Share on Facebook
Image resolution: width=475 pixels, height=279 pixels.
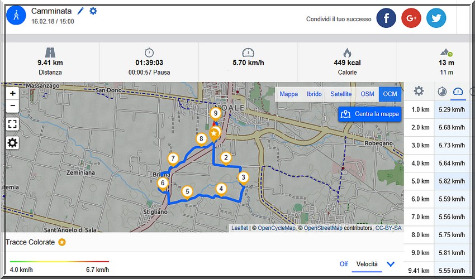click(x=386, y=18)
